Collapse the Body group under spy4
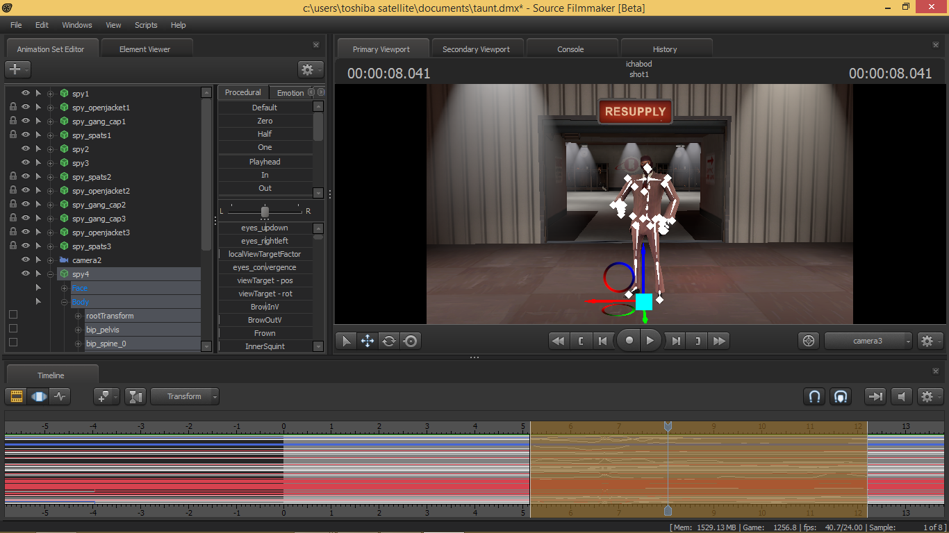This screenshot has height=533, width=949. click(x=65, y=302)
